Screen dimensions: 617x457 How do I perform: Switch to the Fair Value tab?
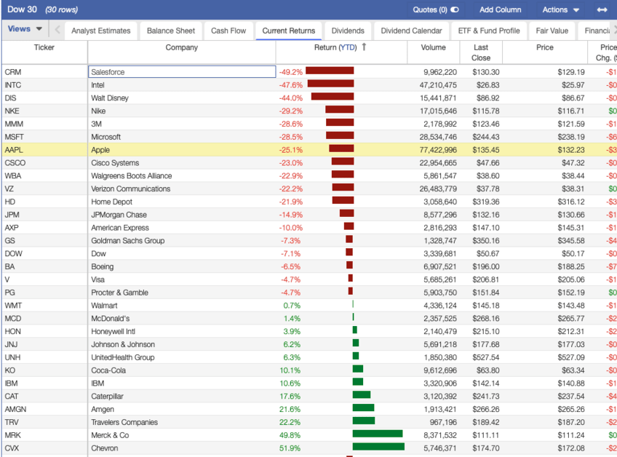coord(552,31)
